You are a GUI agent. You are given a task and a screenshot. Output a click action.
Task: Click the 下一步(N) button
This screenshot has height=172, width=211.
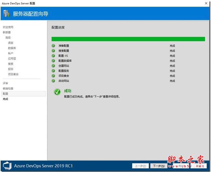click(x=159, y=166)
